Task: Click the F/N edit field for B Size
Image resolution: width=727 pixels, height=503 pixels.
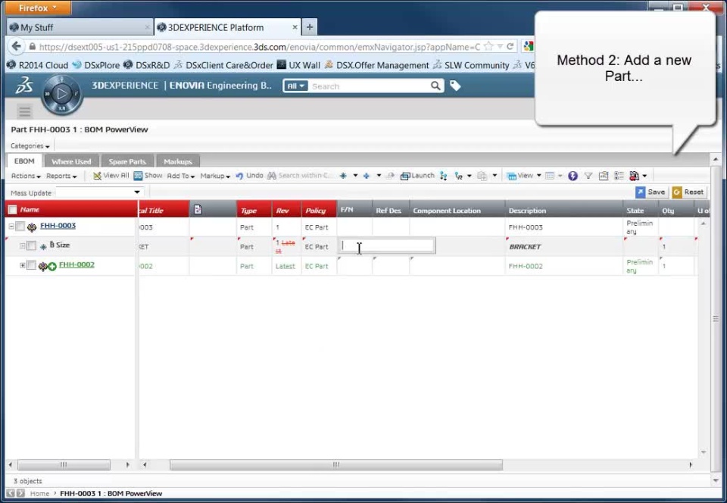Action: 387,245
